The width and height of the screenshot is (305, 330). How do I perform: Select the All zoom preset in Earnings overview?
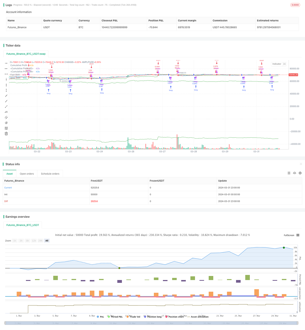pyautogui.click(x=47, y=241)
